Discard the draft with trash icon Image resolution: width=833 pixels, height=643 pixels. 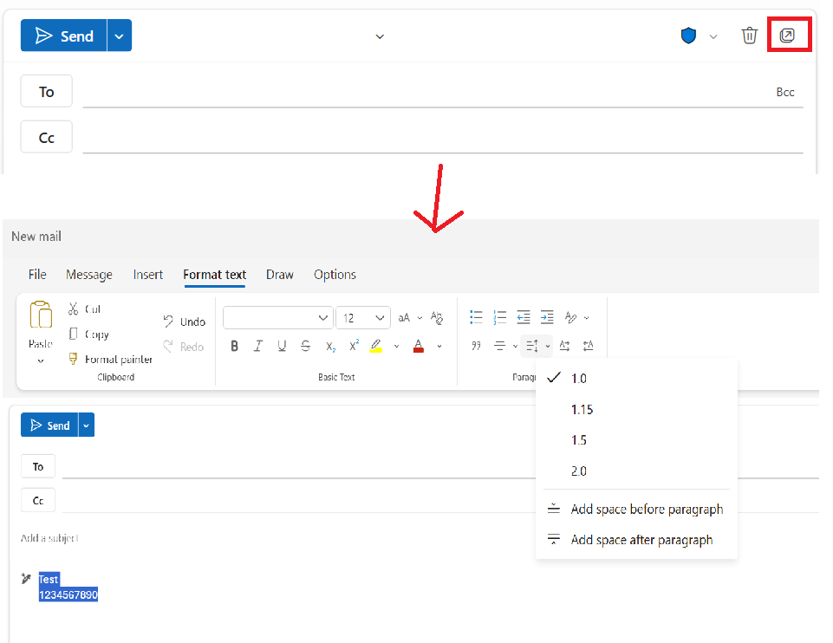(x=749, y=36)
